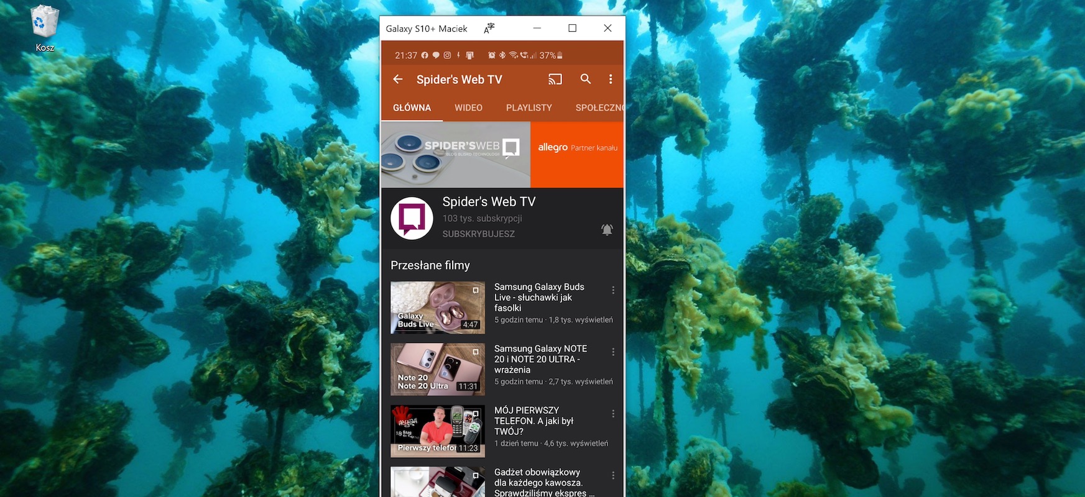The image size is (1085, 497).
Task: Close the Galaxy S10+ Maciek window
Action: pyautogui.click(x=607, y=28)
